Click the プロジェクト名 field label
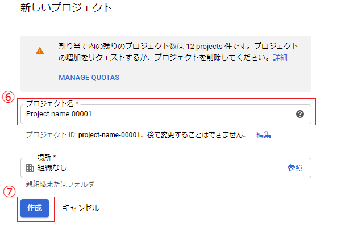 pos(52,104)
